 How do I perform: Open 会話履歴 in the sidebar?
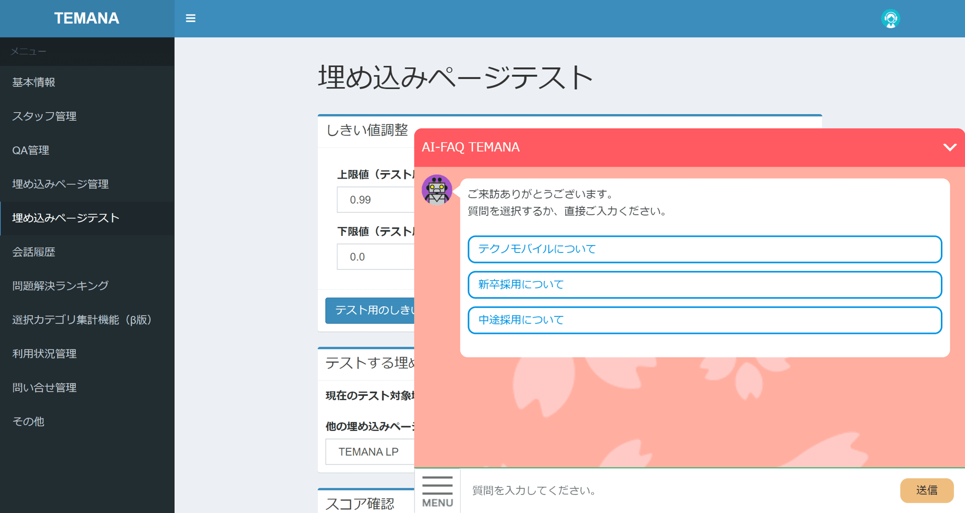[x=34, y=252]
